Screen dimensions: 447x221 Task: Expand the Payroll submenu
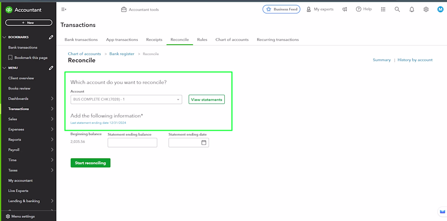tap(52, 150)
